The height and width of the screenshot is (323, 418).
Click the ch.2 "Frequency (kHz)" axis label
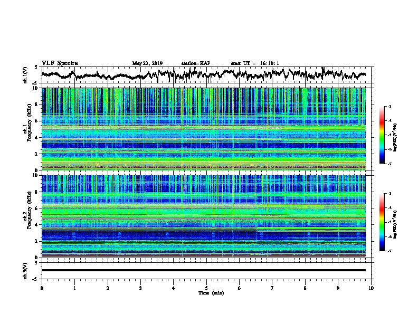coord(30,210)
